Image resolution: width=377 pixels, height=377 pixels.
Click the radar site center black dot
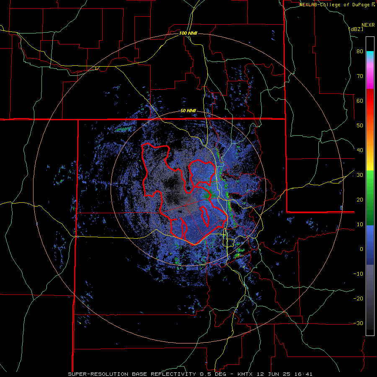pos(188,188)
